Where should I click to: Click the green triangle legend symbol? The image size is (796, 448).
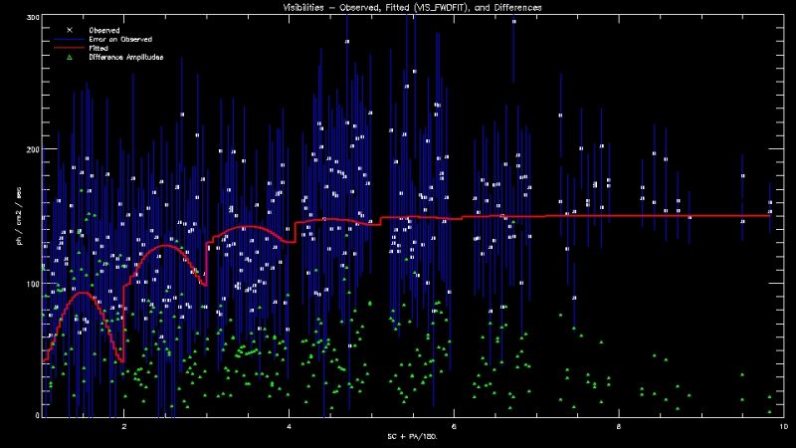coord(68,57)
